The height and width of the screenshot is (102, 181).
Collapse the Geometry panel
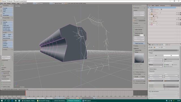(152, 71)
